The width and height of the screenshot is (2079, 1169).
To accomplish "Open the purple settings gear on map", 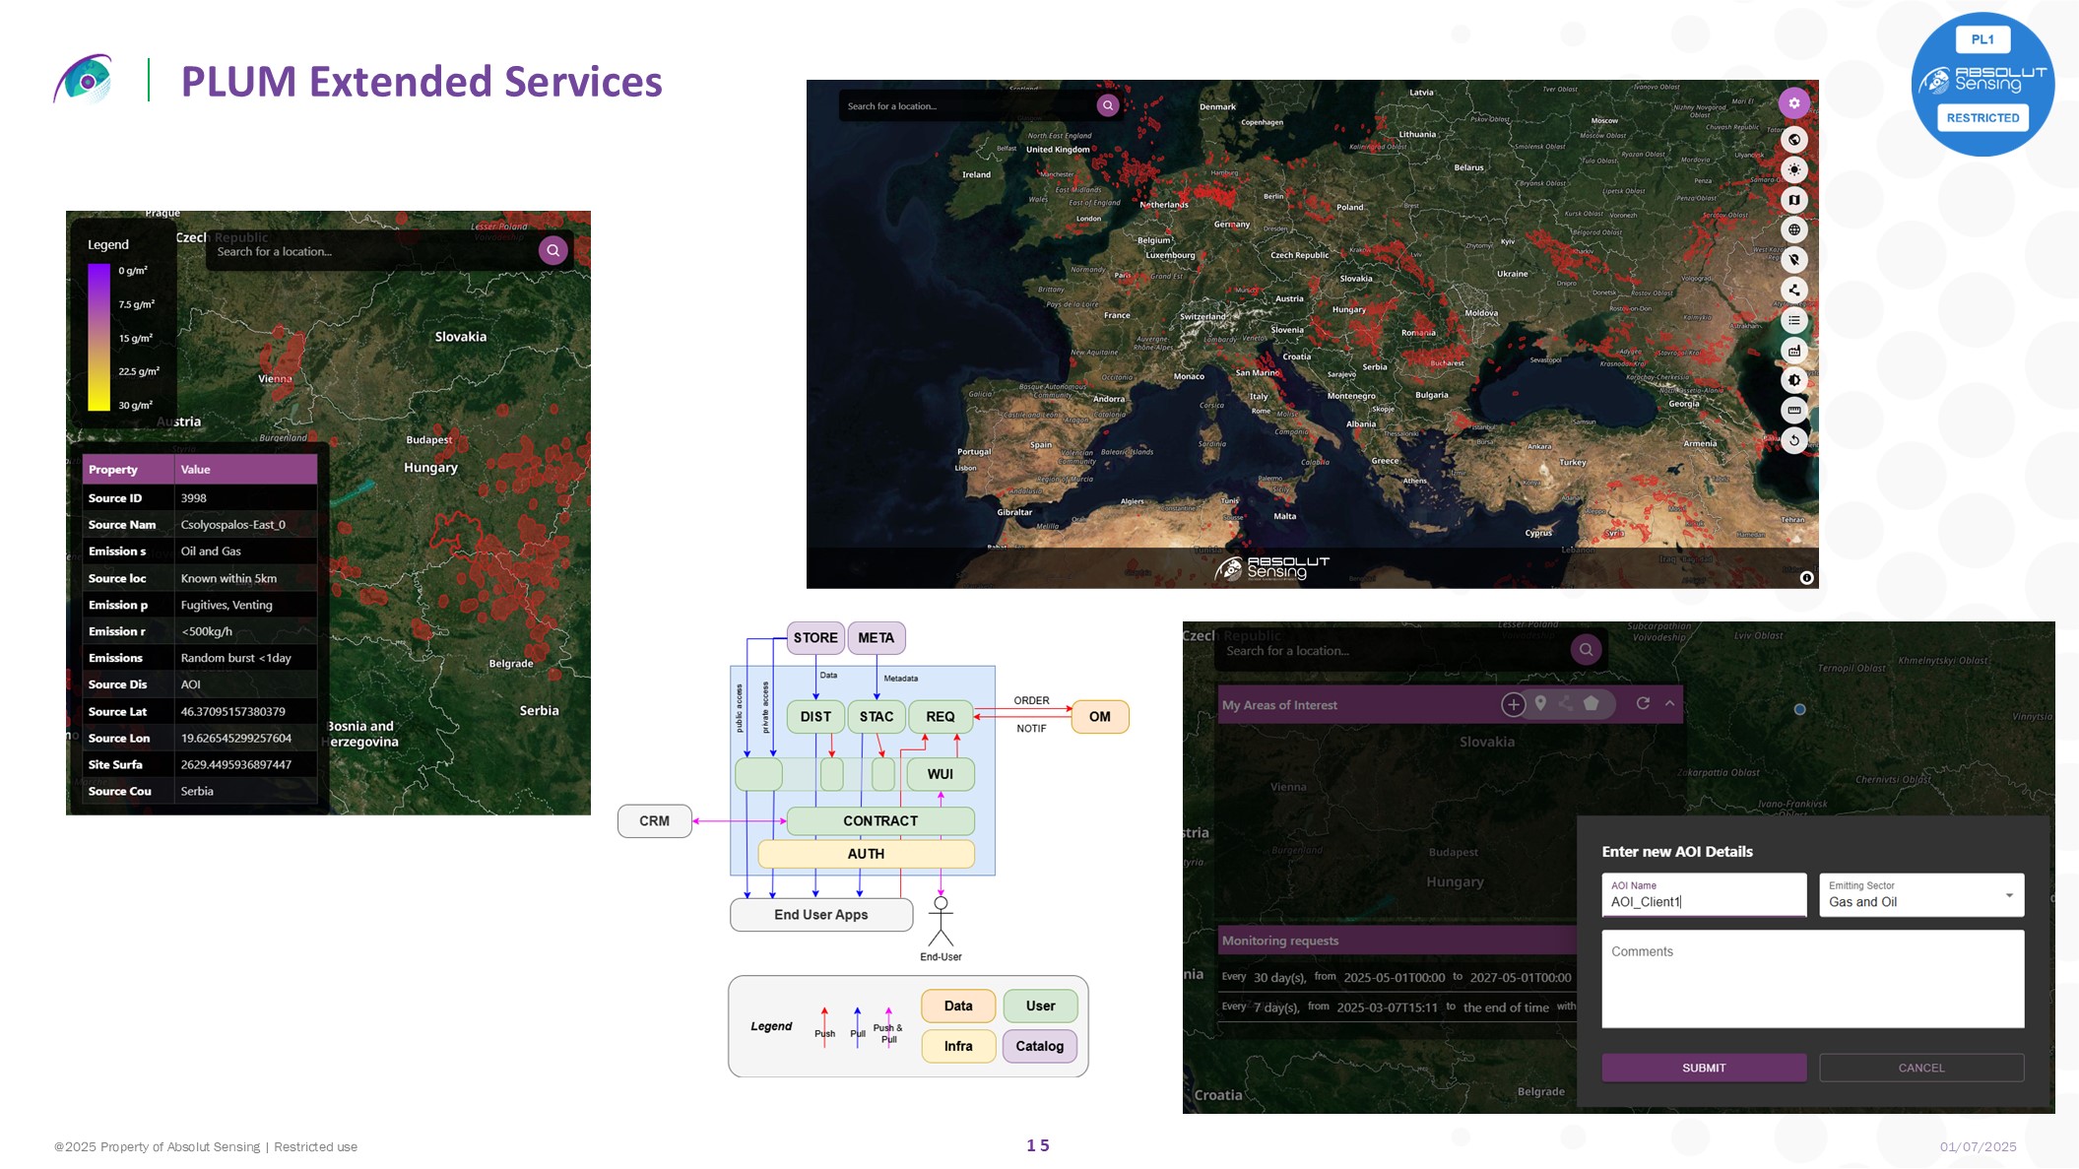I will pos(1793,103).
